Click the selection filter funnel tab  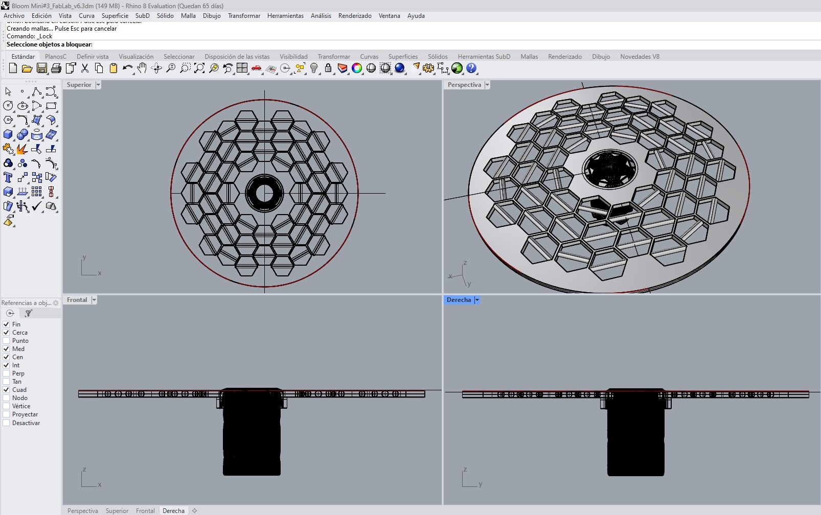29,313
